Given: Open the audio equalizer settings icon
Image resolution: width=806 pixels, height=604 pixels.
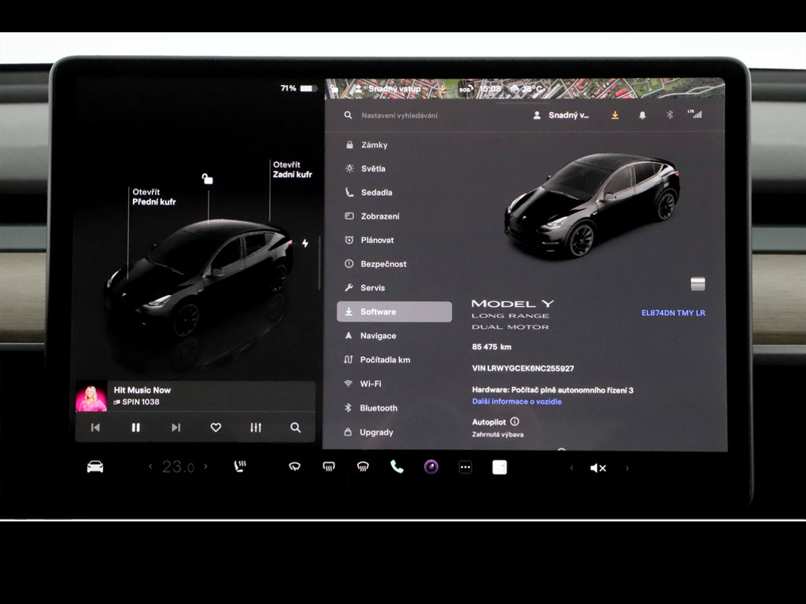Looking at the screenshot, I should [x=256, y=427].
